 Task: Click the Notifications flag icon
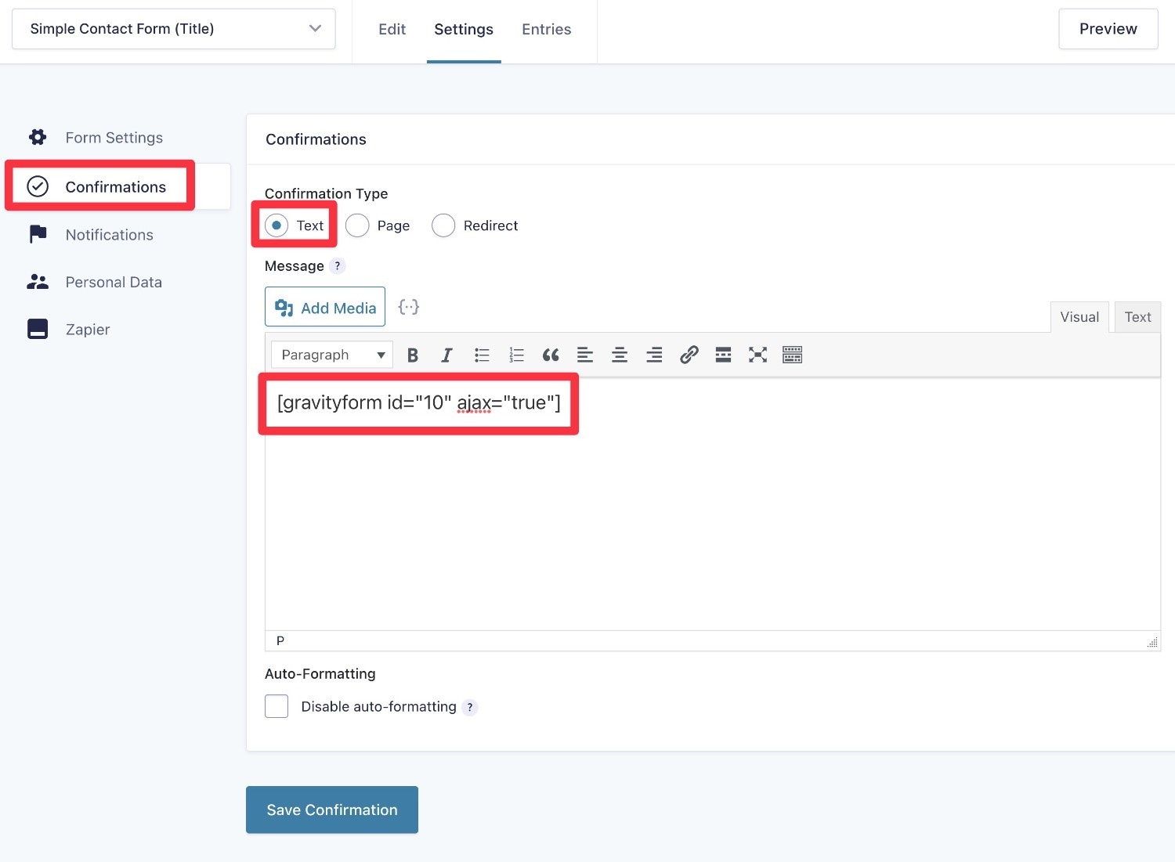click(x=38, y=234)
